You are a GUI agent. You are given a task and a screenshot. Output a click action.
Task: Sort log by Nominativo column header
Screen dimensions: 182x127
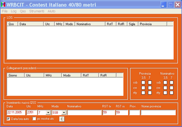coord(90,24)
